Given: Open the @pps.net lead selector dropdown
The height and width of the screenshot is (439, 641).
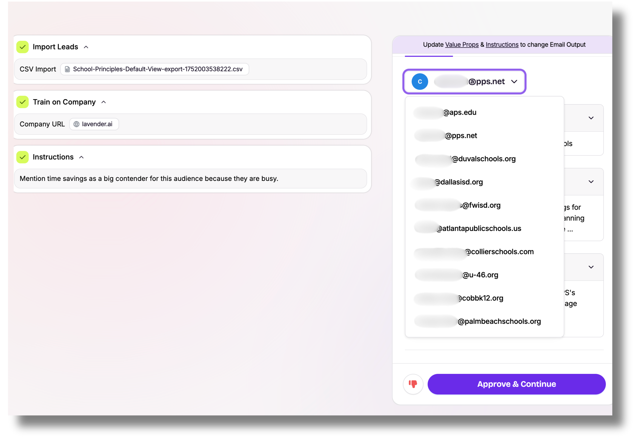Looking at the screenshot, I should click(x=514, y=82).
